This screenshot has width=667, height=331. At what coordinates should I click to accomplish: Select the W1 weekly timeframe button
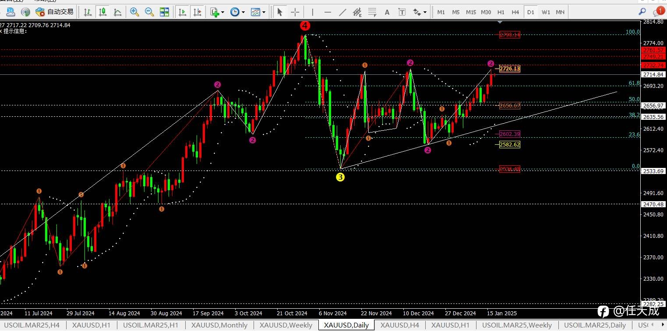click(x=546, y=12)
